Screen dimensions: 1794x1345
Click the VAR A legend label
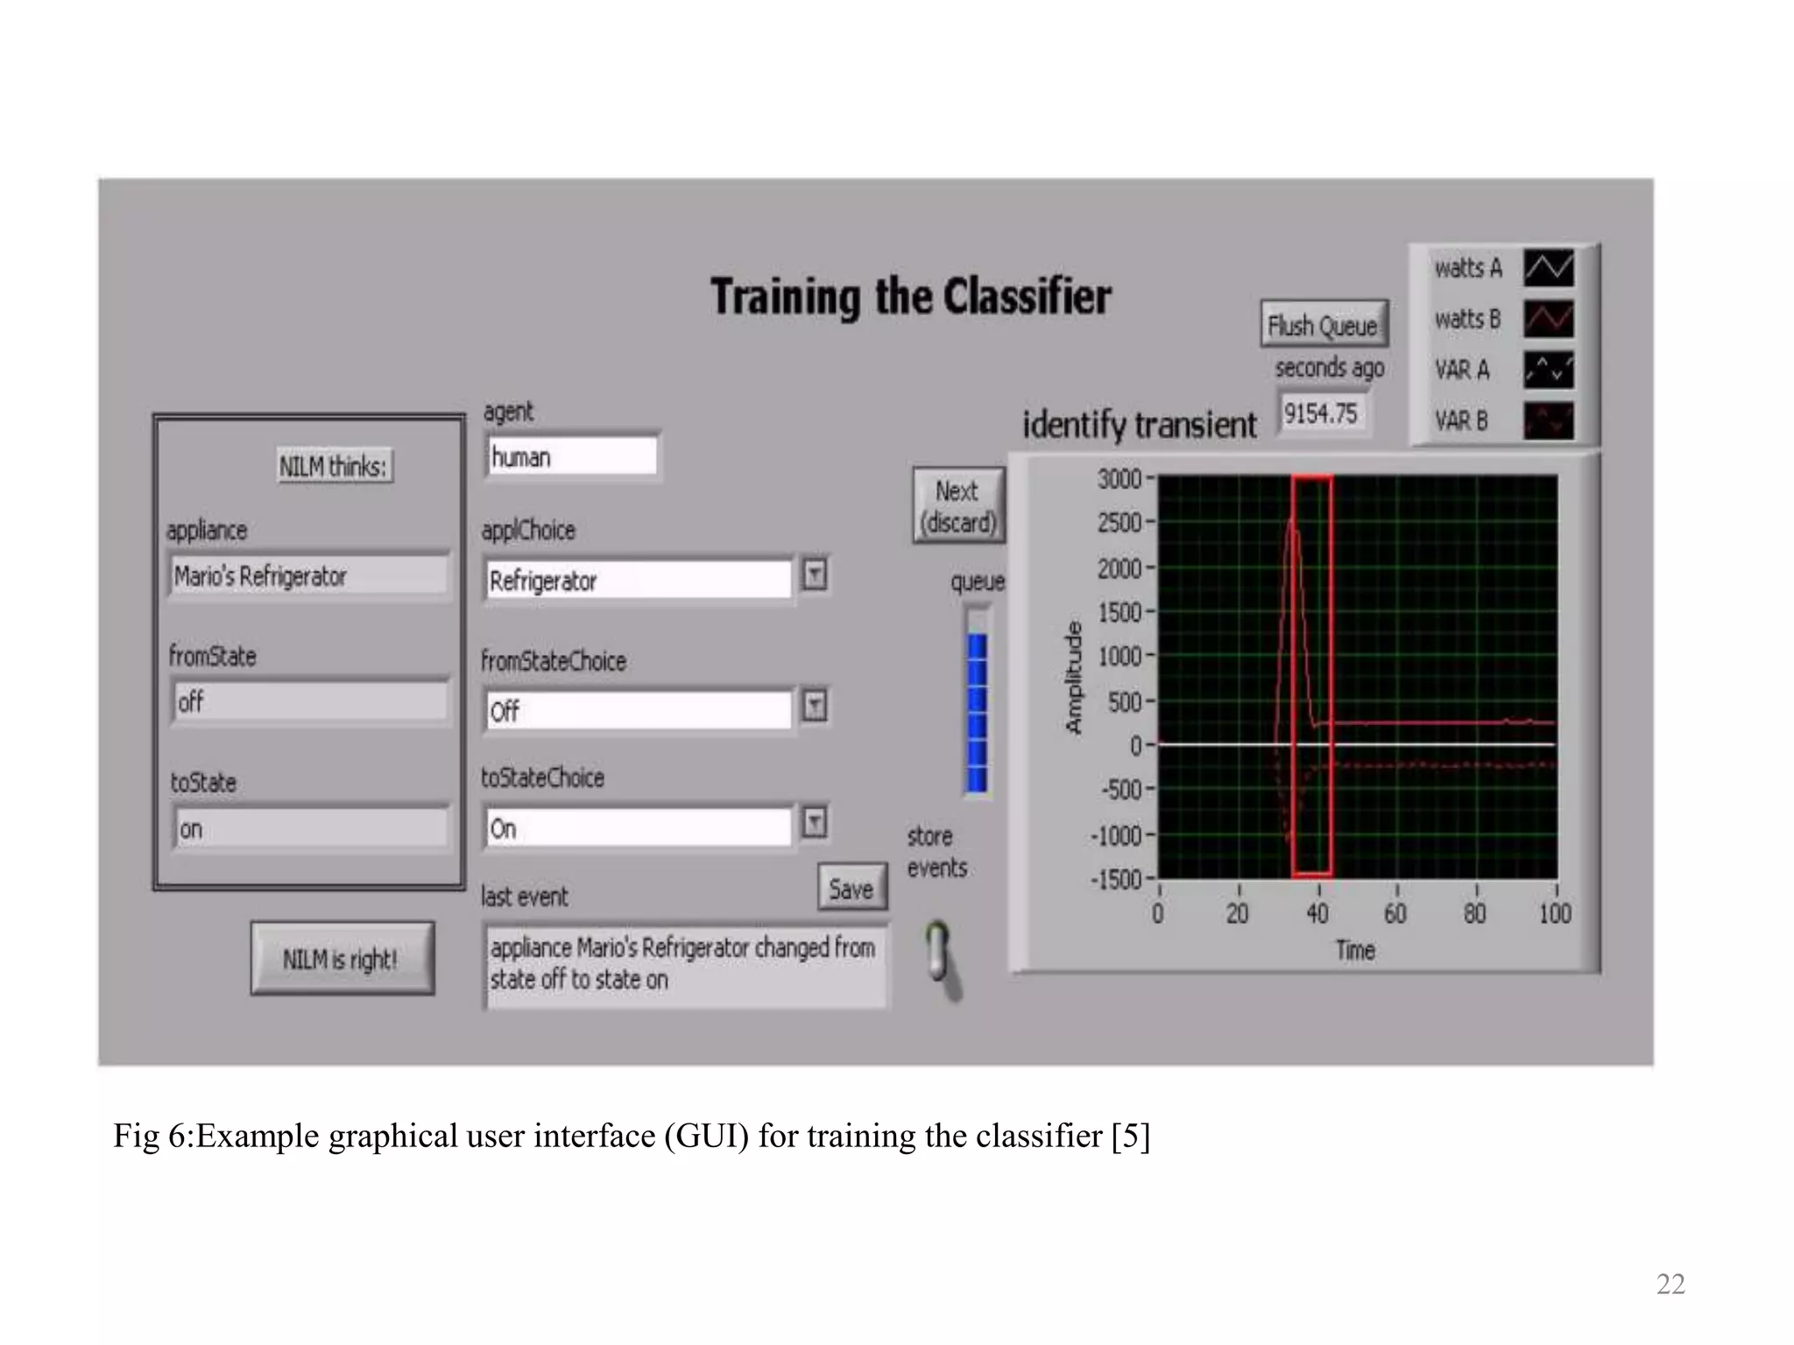tap(1462, 370)
